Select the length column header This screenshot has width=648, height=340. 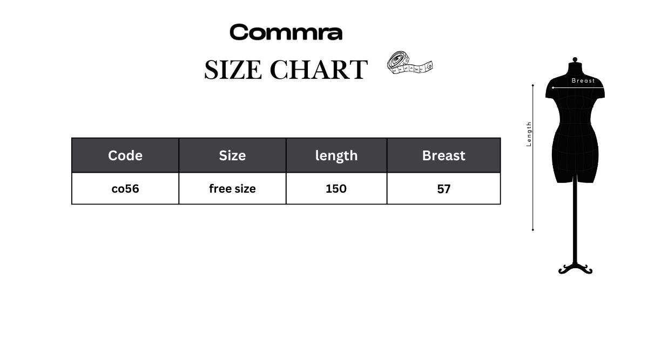[336, 155]
